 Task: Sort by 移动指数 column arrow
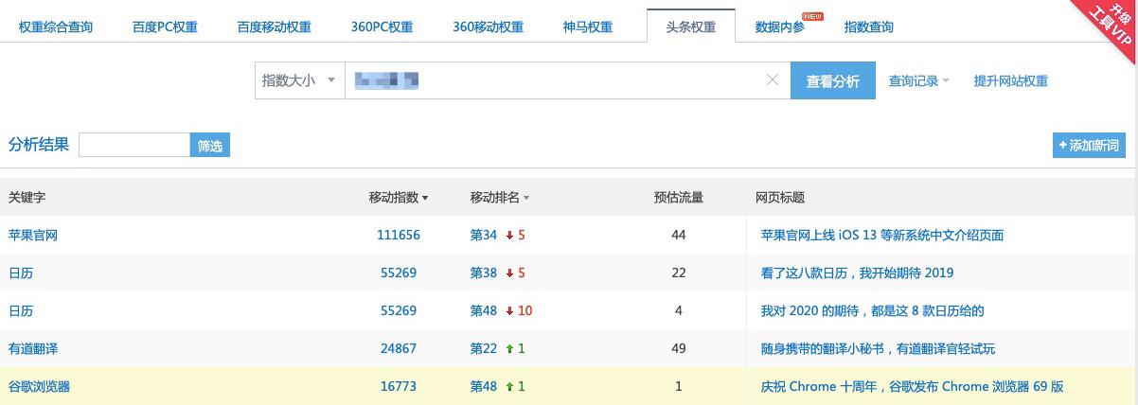425,199
